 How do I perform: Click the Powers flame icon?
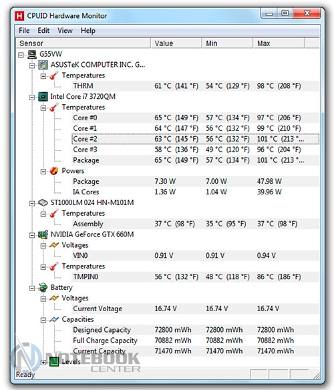click(x=53, y=171)
